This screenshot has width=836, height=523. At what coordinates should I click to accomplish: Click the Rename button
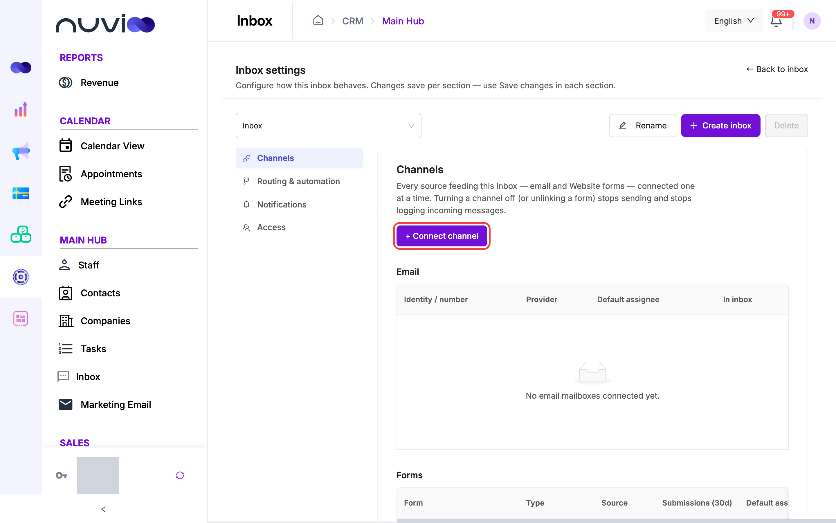click(x=642, y=126)
